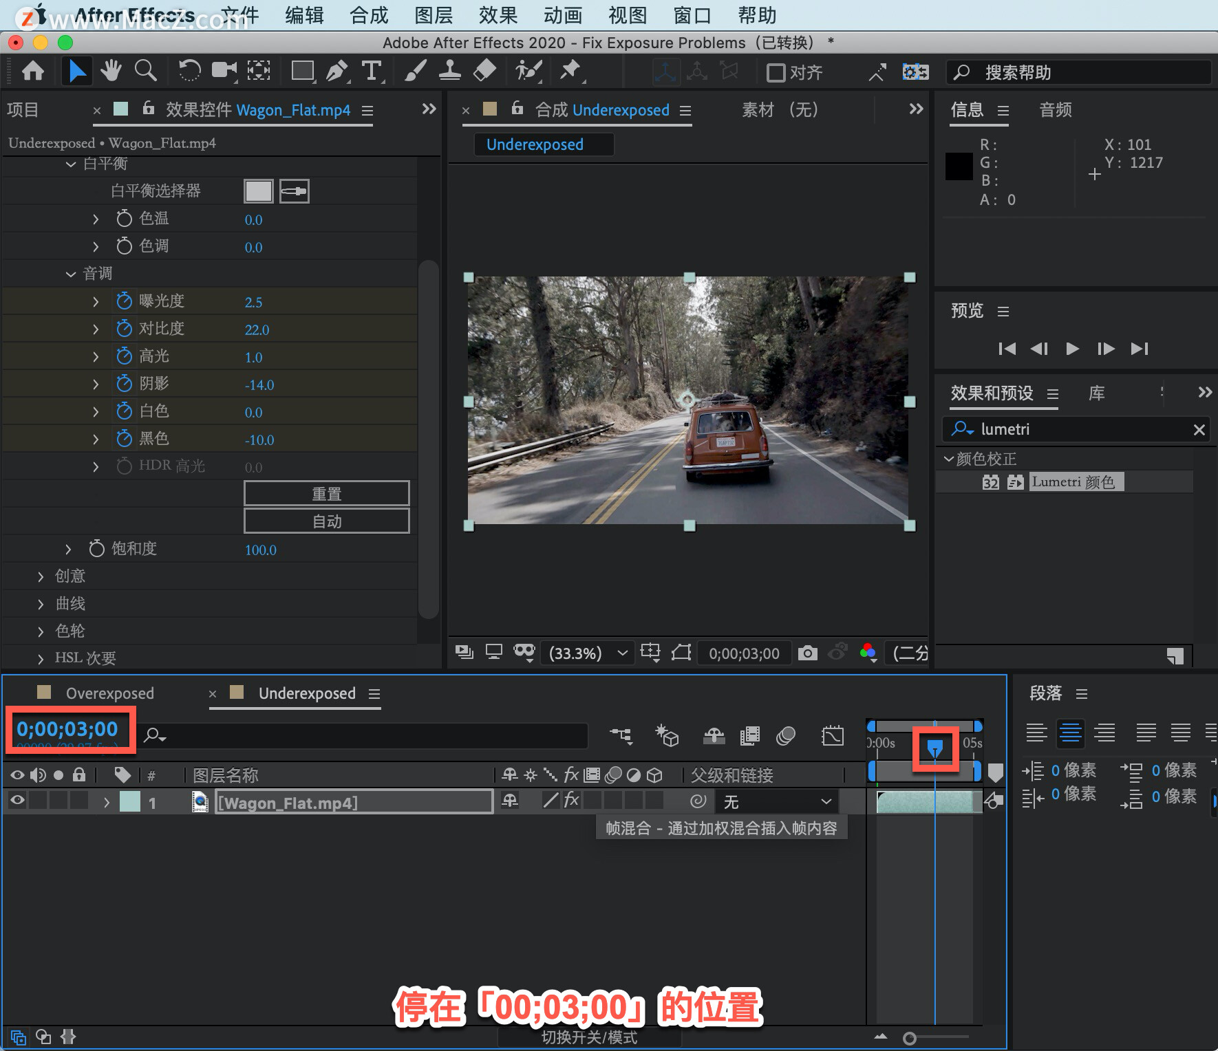This screenshot has height=1051, width=1218.
Task: Jump to the first frame
Action: pos(1007,349)
